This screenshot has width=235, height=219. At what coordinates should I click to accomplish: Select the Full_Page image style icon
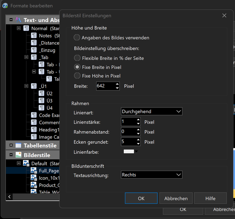coord(33,171)
